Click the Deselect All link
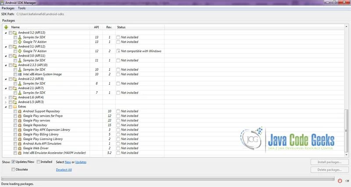This screenshot has height=187, width=351. pyautogui.click(x=64, y=170)
